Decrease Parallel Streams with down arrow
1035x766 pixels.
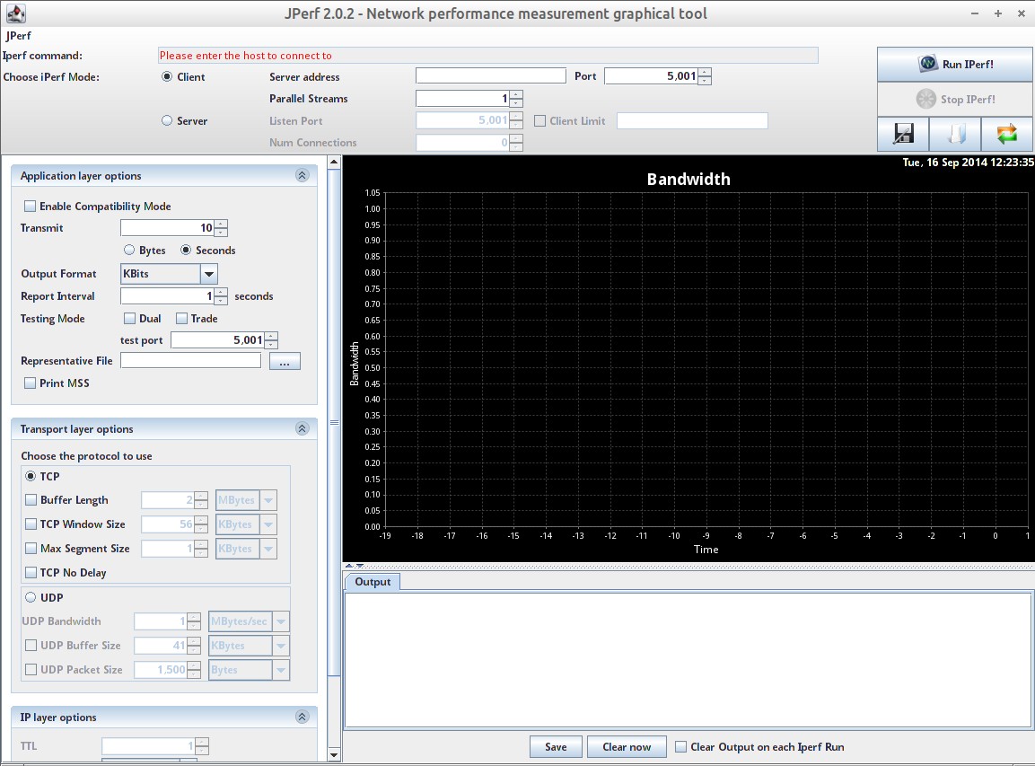click(516, 103)
